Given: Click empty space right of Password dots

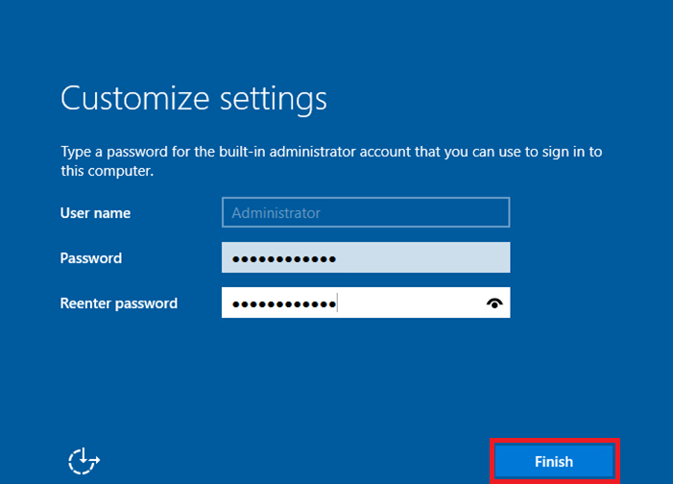Looking at the screenshot, I should pos(422,258).
